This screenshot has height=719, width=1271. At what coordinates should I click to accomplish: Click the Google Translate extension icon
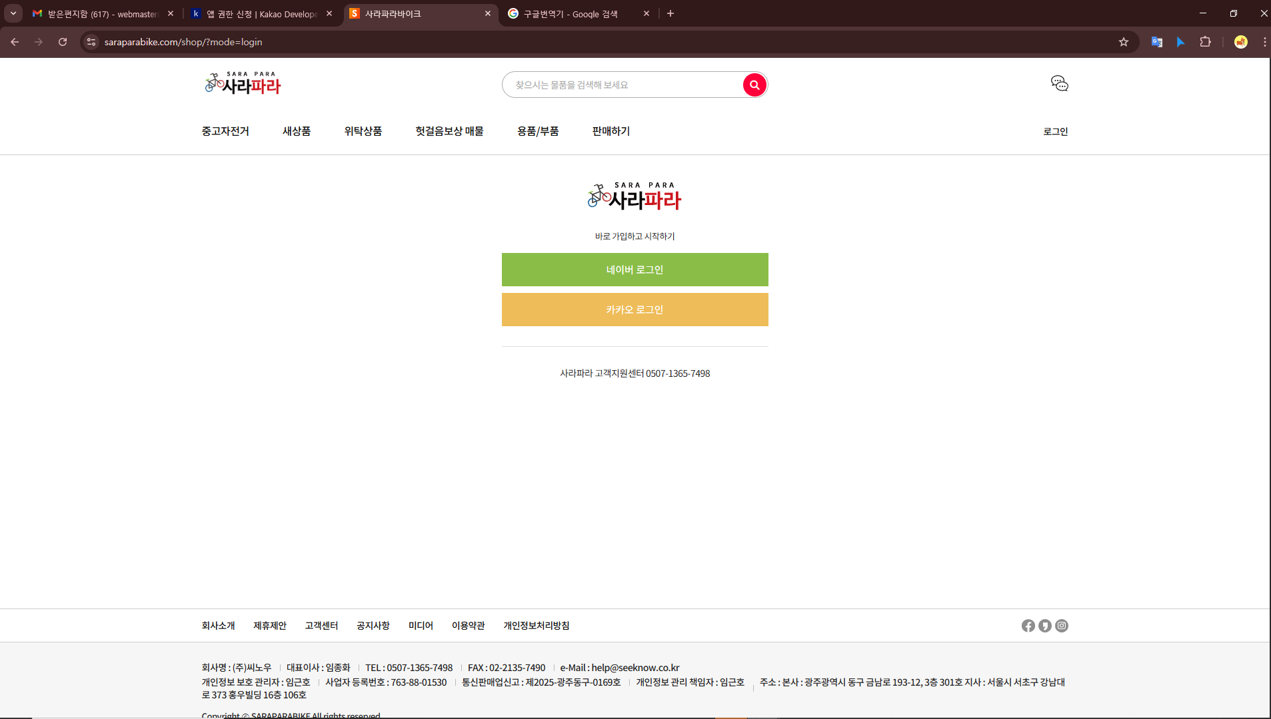click(x=1157, y=42)
